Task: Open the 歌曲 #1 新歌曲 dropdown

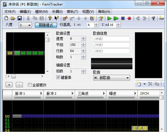Action: coord(112,78)
